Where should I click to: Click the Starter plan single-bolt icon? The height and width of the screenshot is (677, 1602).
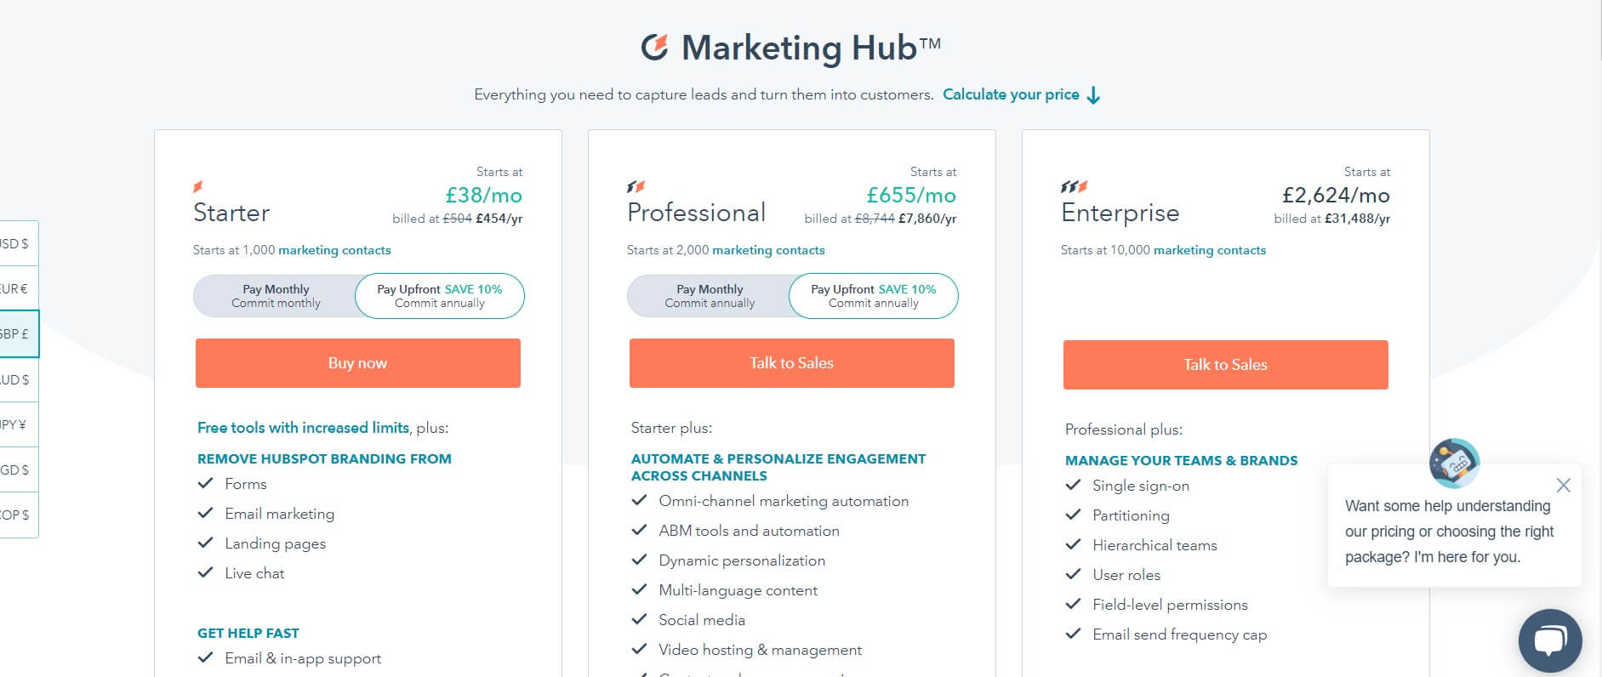(x=198, y=186)
